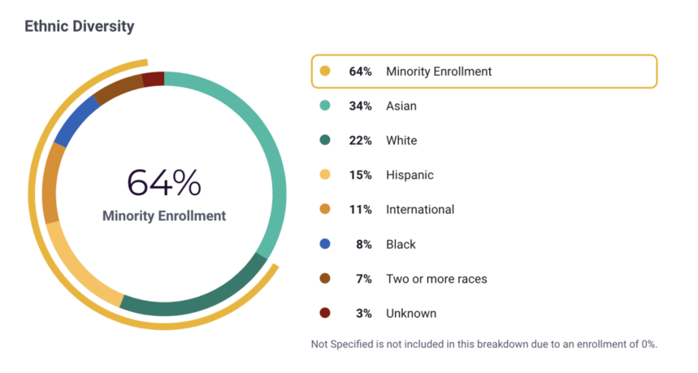Click the 64% center chart value
Screen dimensions: 698x373
click(x=164, y=184)
